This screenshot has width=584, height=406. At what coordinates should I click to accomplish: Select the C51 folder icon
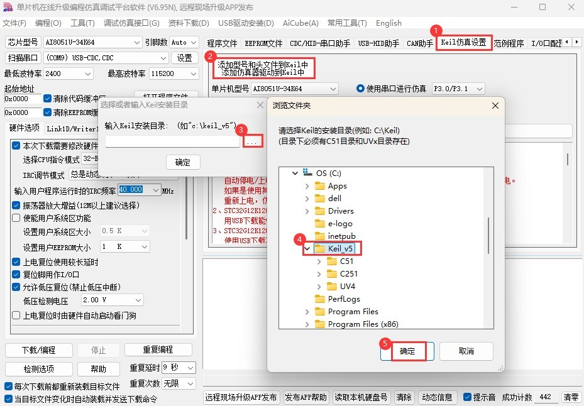pos(331,261)
